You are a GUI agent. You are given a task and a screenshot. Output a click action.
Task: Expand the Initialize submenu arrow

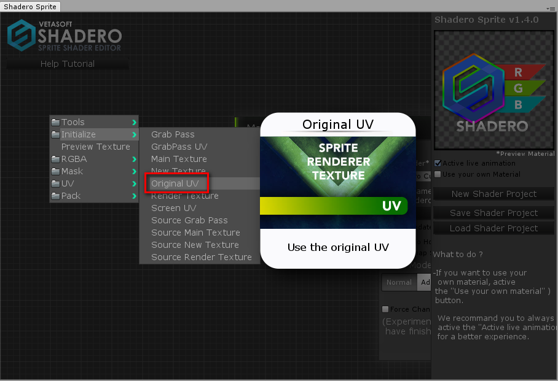(x=134, y=135)
